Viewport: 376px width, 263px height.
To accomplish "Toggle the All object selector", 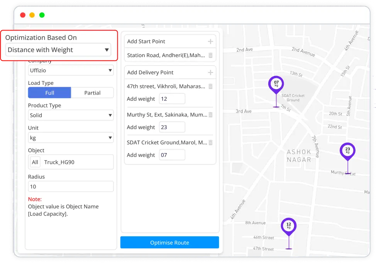I will 35,162.
